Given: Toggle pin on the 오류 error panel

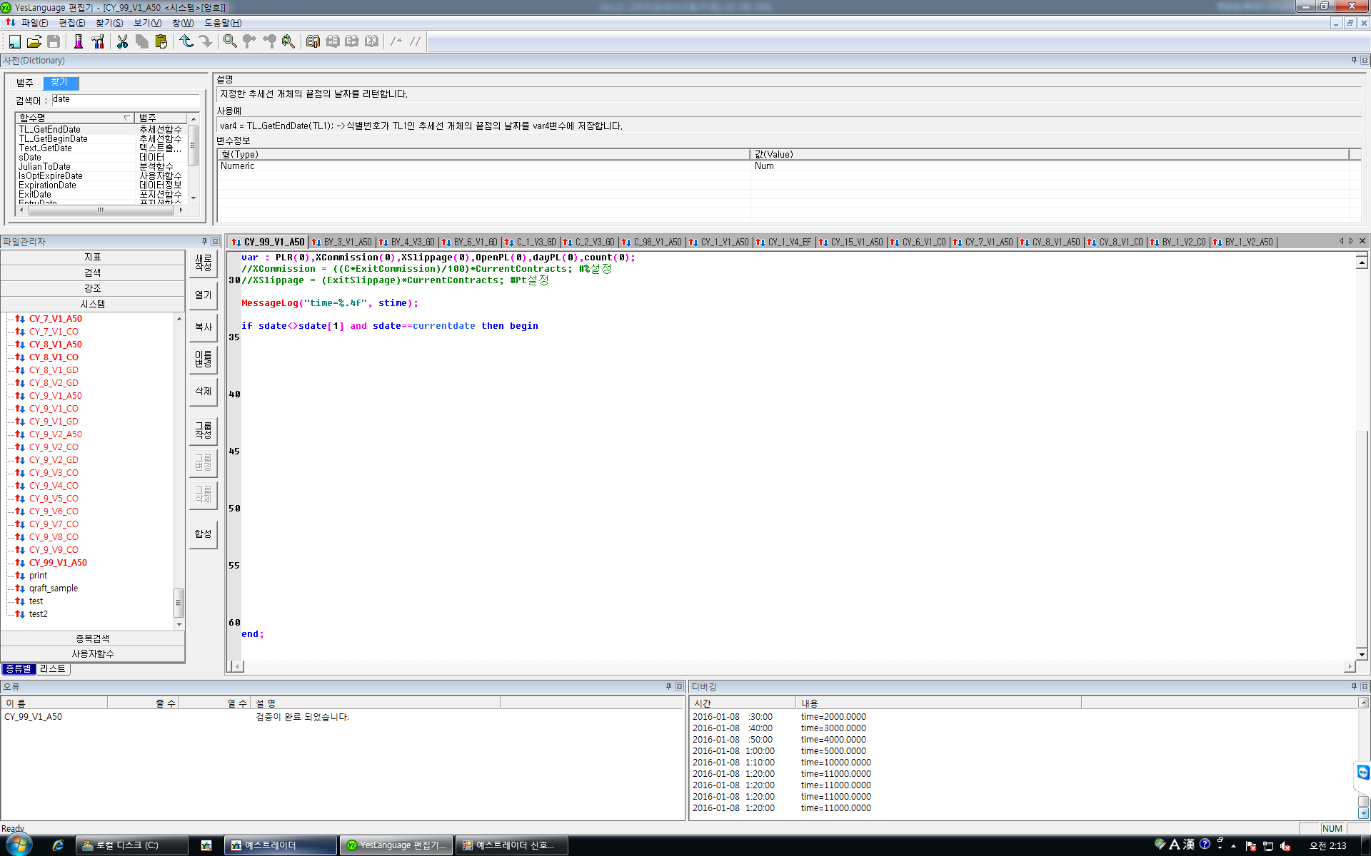Looking at the screenshot, I should [x=668, y=686].
